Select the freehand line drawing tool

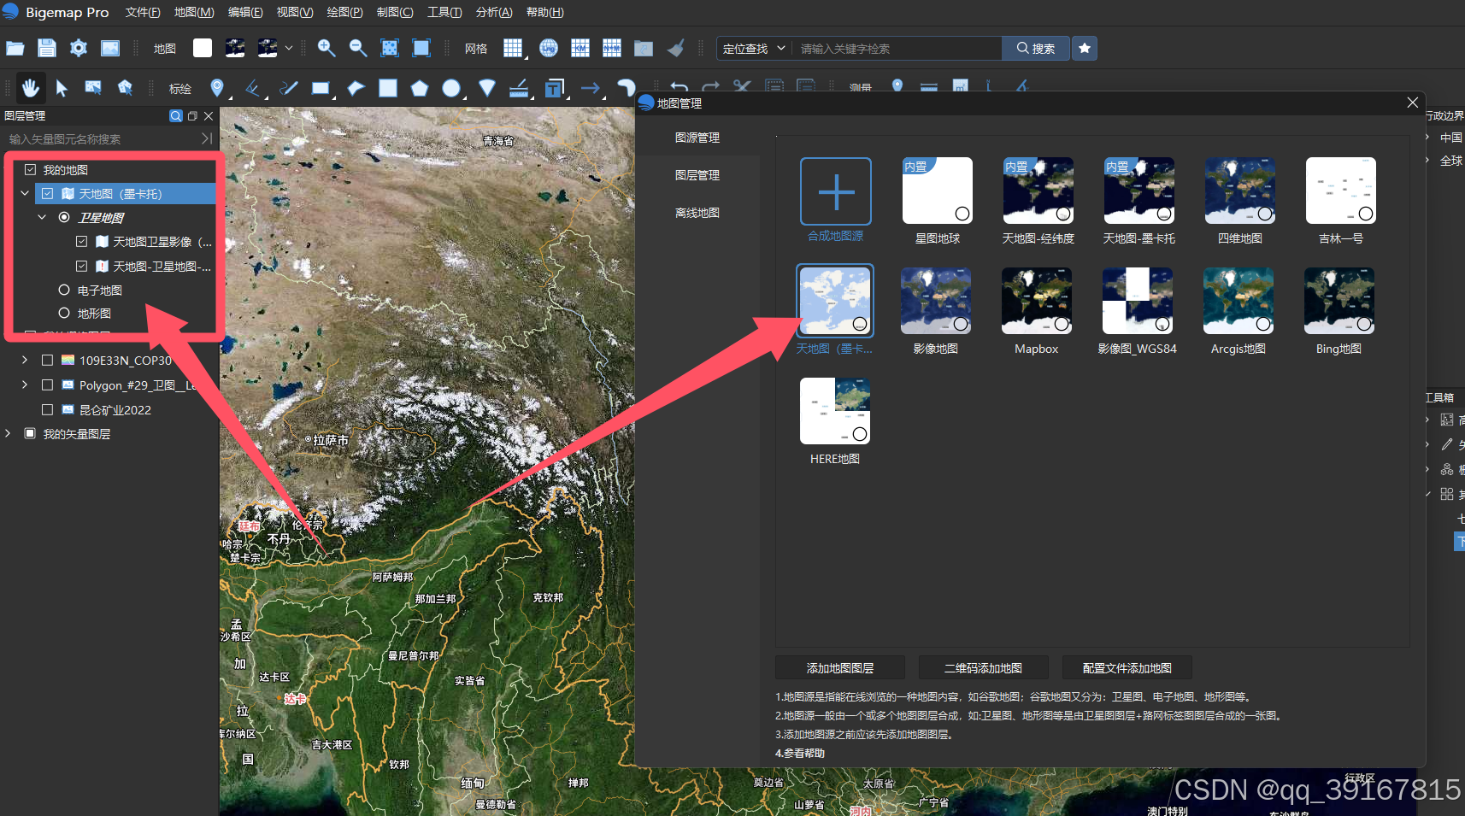click(x=289, y=88)
